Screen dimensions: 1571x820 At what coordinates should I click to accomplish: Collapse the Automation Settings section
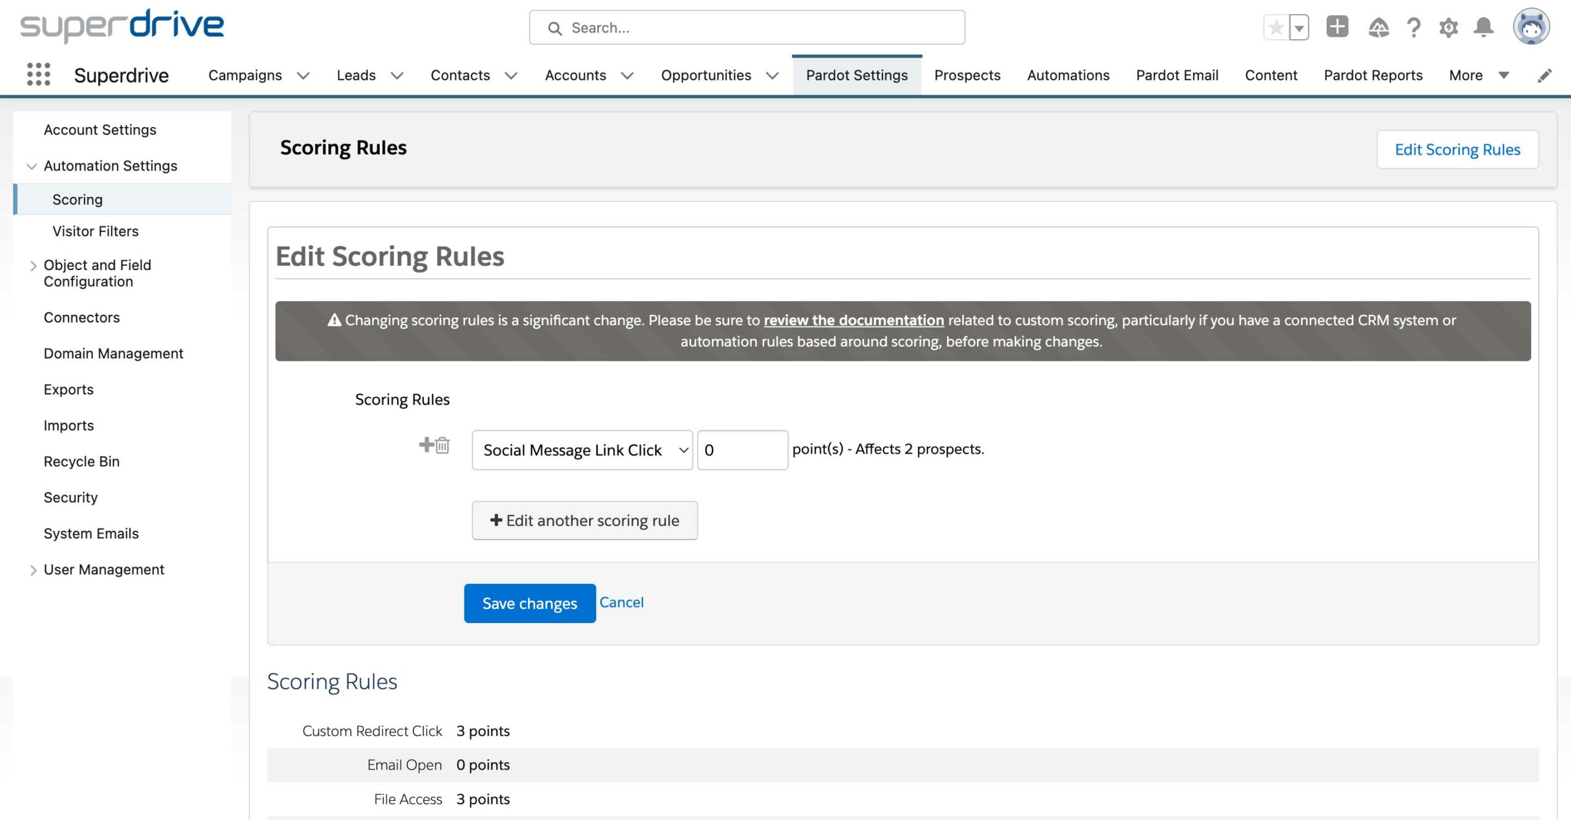point(32,166)
